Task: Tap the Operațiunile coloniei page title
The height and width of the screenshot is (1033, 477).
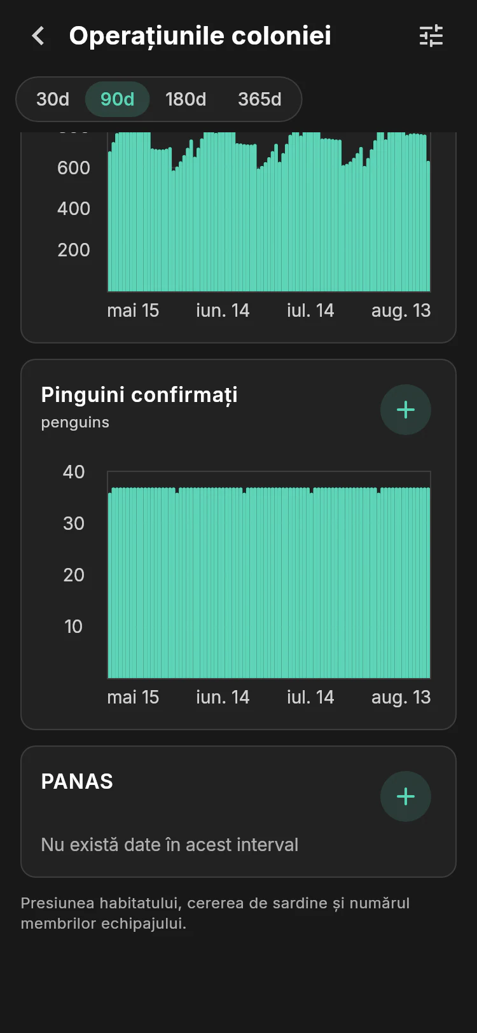Action: tap(200, 36)
